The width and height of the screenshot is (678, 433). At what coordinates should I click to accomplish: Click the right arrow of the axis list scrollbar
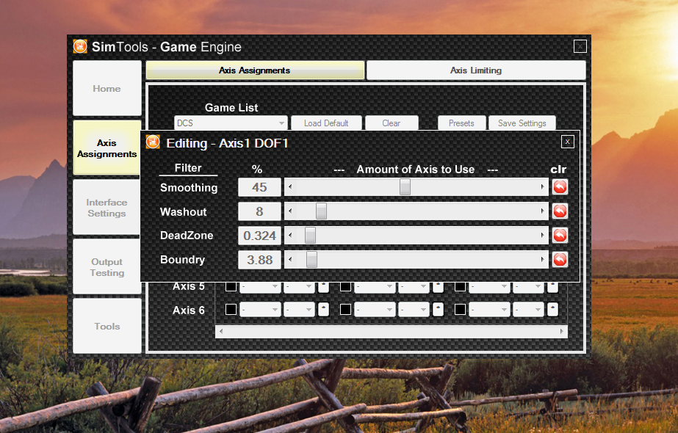562,332
